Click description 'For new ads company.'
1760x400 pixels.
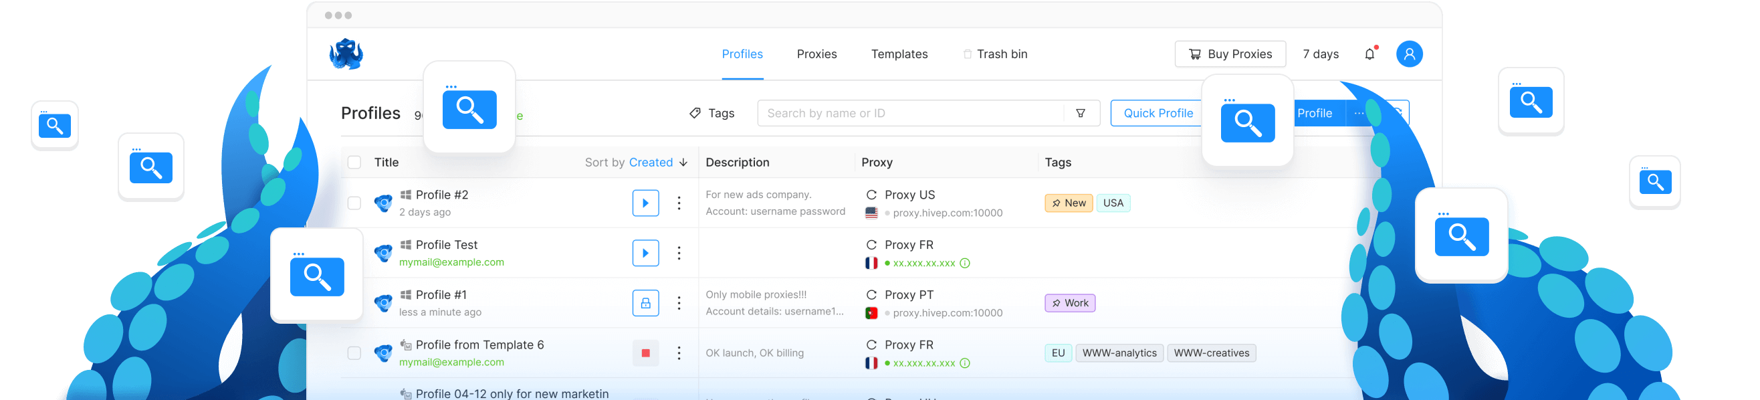tap(758, 195)
